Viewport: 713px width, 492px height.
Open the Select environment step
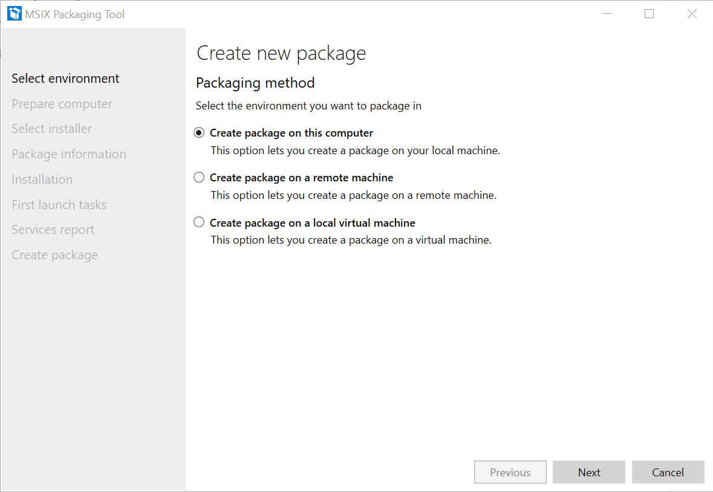65,78
